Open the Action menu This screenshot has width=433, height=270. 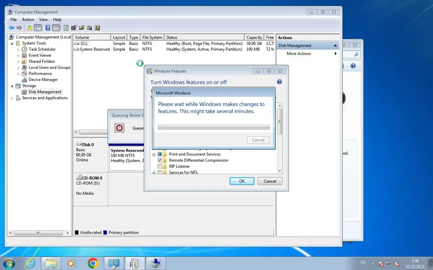pos(28,20)
